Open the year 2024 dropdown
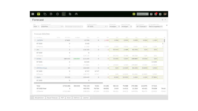The width and height of the screenshot is (198, 111). click(x=36, y=27)
